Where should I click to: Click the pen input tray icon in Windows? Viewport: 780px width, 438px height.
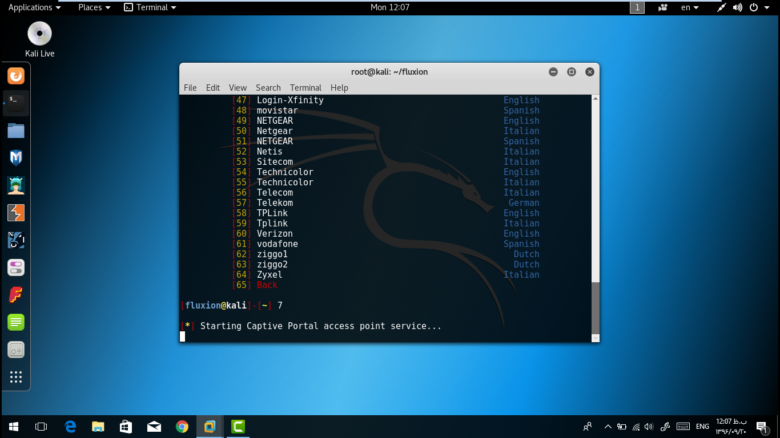[x=665, y=427]
